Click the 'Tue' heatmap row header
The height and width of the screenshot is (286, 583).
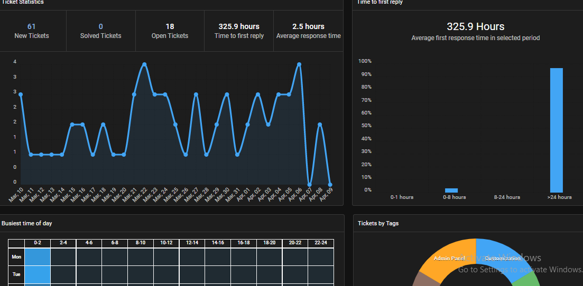(x=16, y=275)
